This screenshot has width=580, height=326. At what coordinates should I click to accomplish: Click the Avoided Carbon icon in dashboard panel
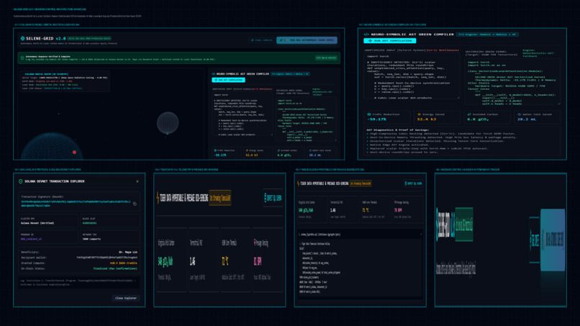(x=278, y=150)
